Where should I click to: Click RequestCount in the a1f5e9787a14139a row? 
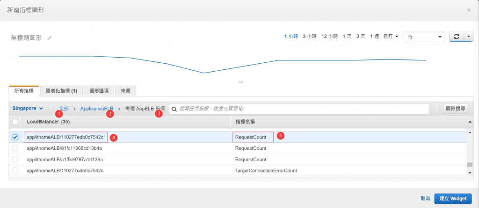(x=251, y=159)
